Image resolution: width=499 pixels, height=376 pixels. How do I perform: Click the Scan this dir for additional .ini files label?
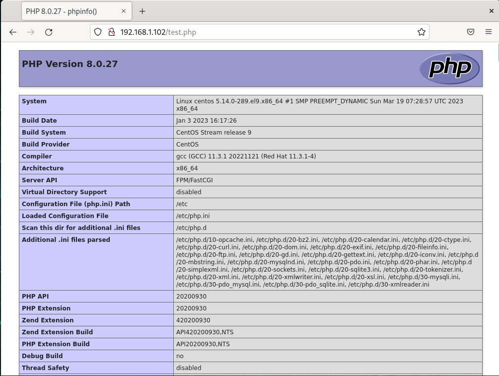[x=81, y=228]
